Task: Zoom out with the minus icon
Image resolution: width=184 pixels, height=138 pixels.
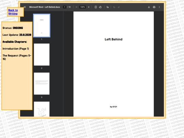Action: [x=76, y=7]
